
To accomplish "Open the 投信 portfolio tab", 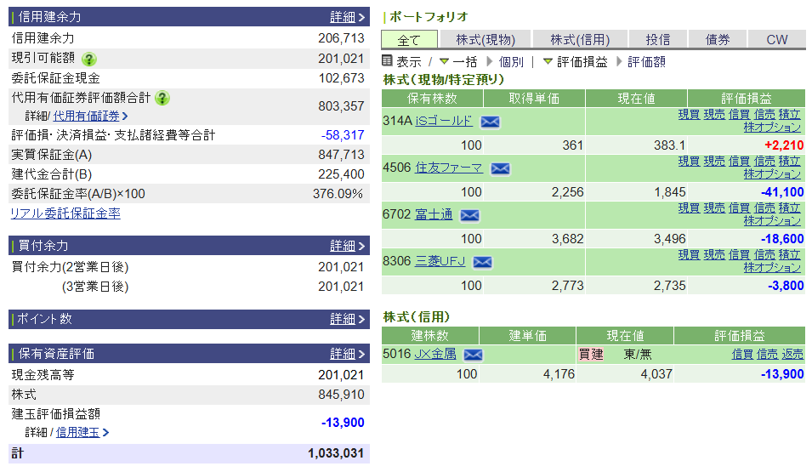I will (657, 39).
